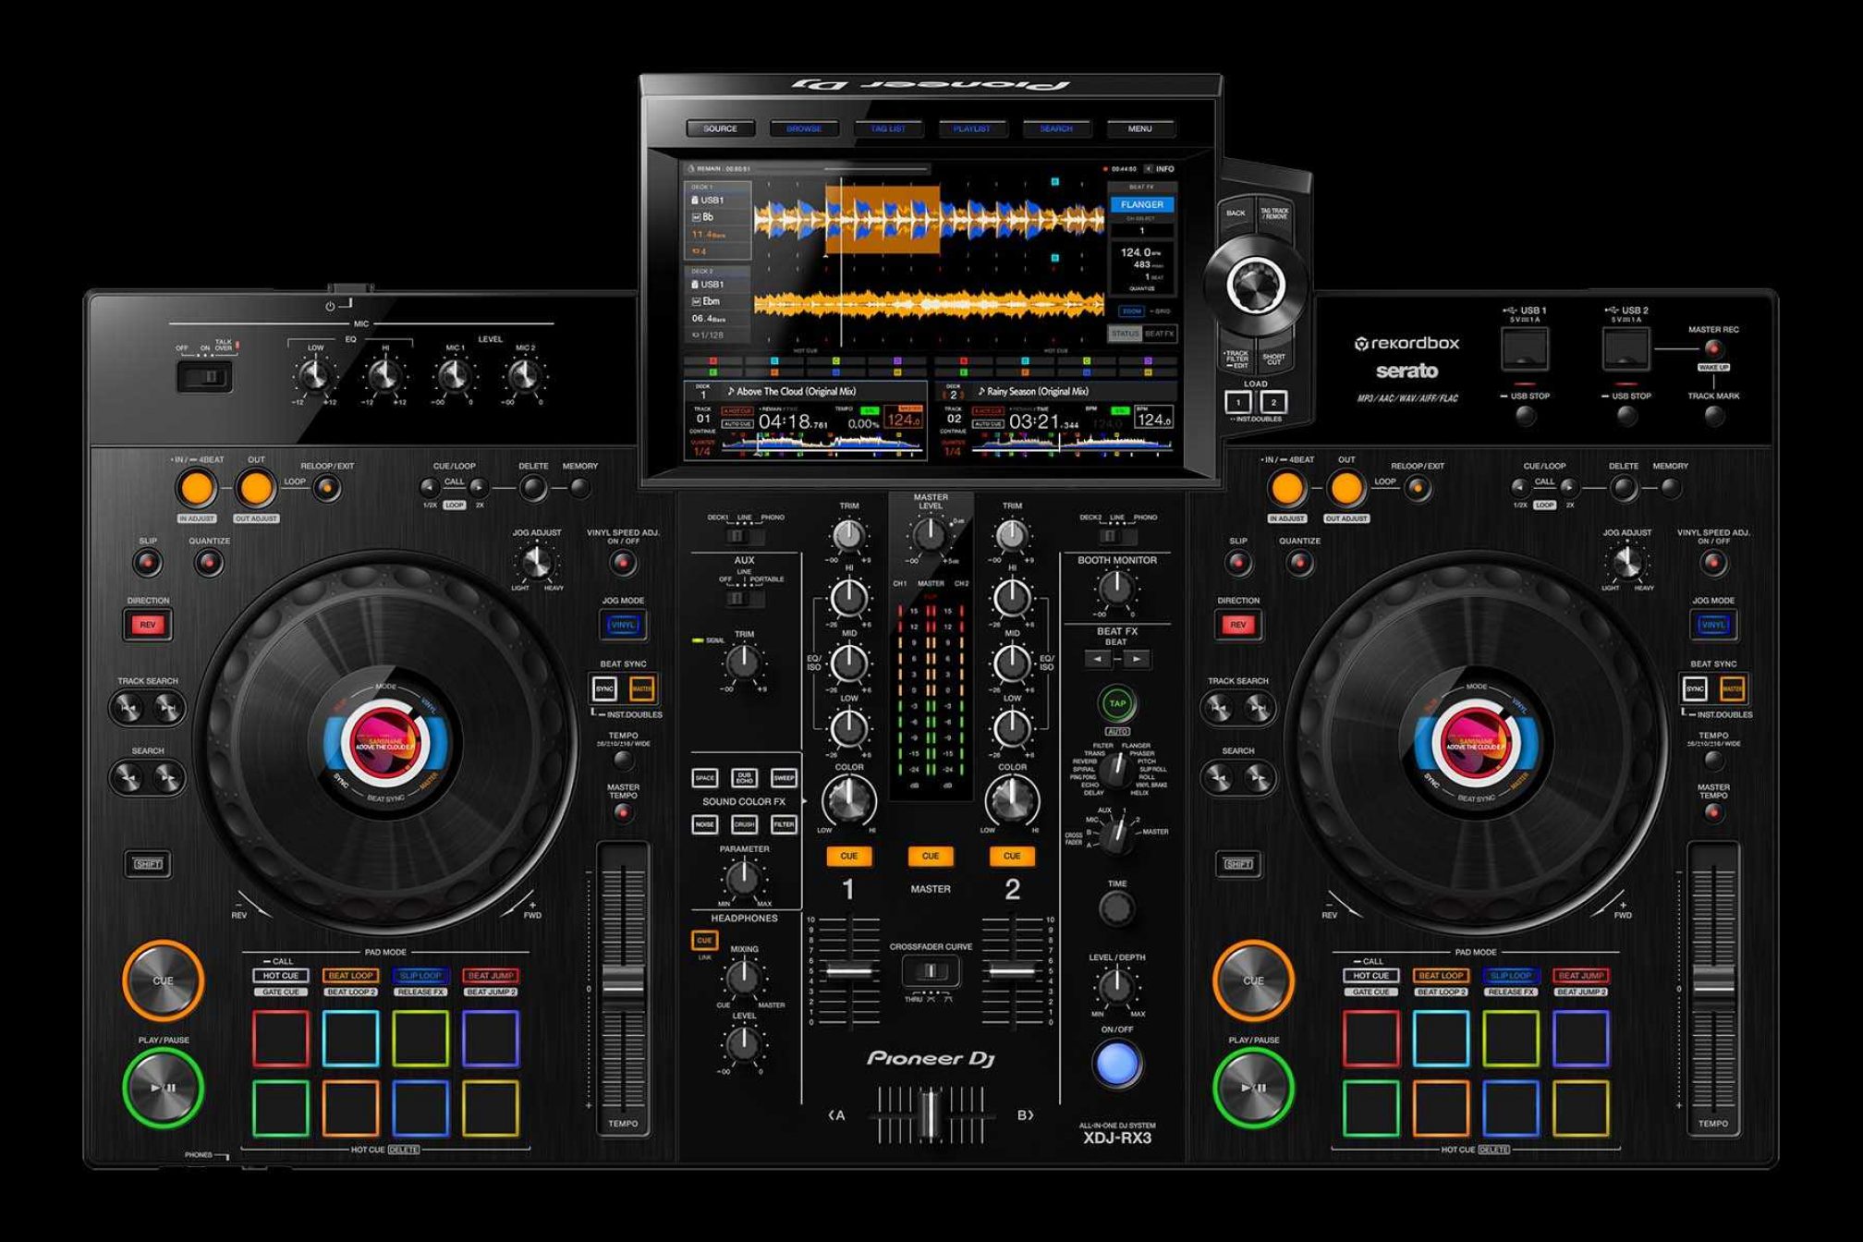Select left deck BEAT LOOP pad mode
The height and width of the screenshot is (1242, 1863).
(350, 976)
